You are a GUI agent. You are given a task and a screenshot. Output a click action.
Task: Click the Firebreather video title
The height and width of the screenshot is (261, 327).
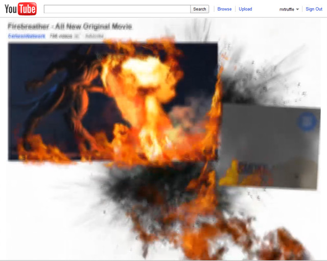coord(70,27)
